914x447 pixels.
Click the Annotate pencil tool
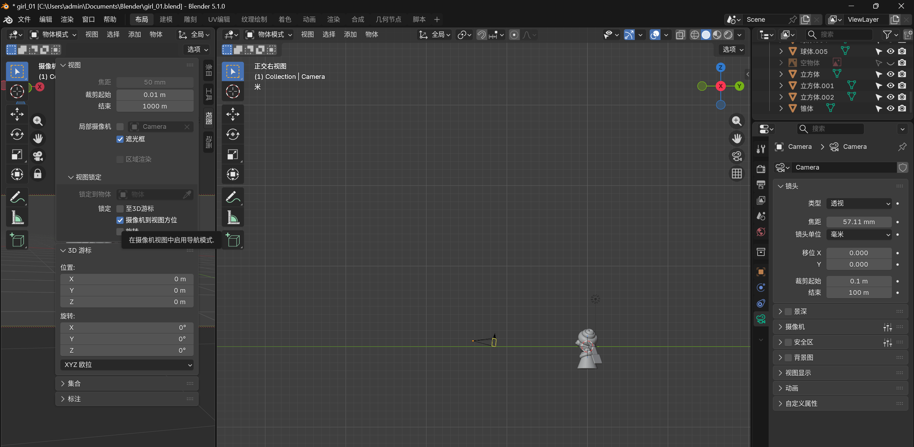[x=233, y=197]
